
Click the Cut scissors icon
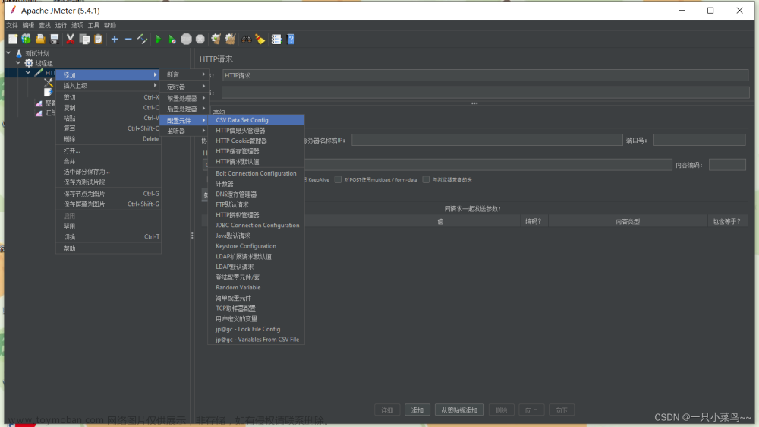click(70, 40)
